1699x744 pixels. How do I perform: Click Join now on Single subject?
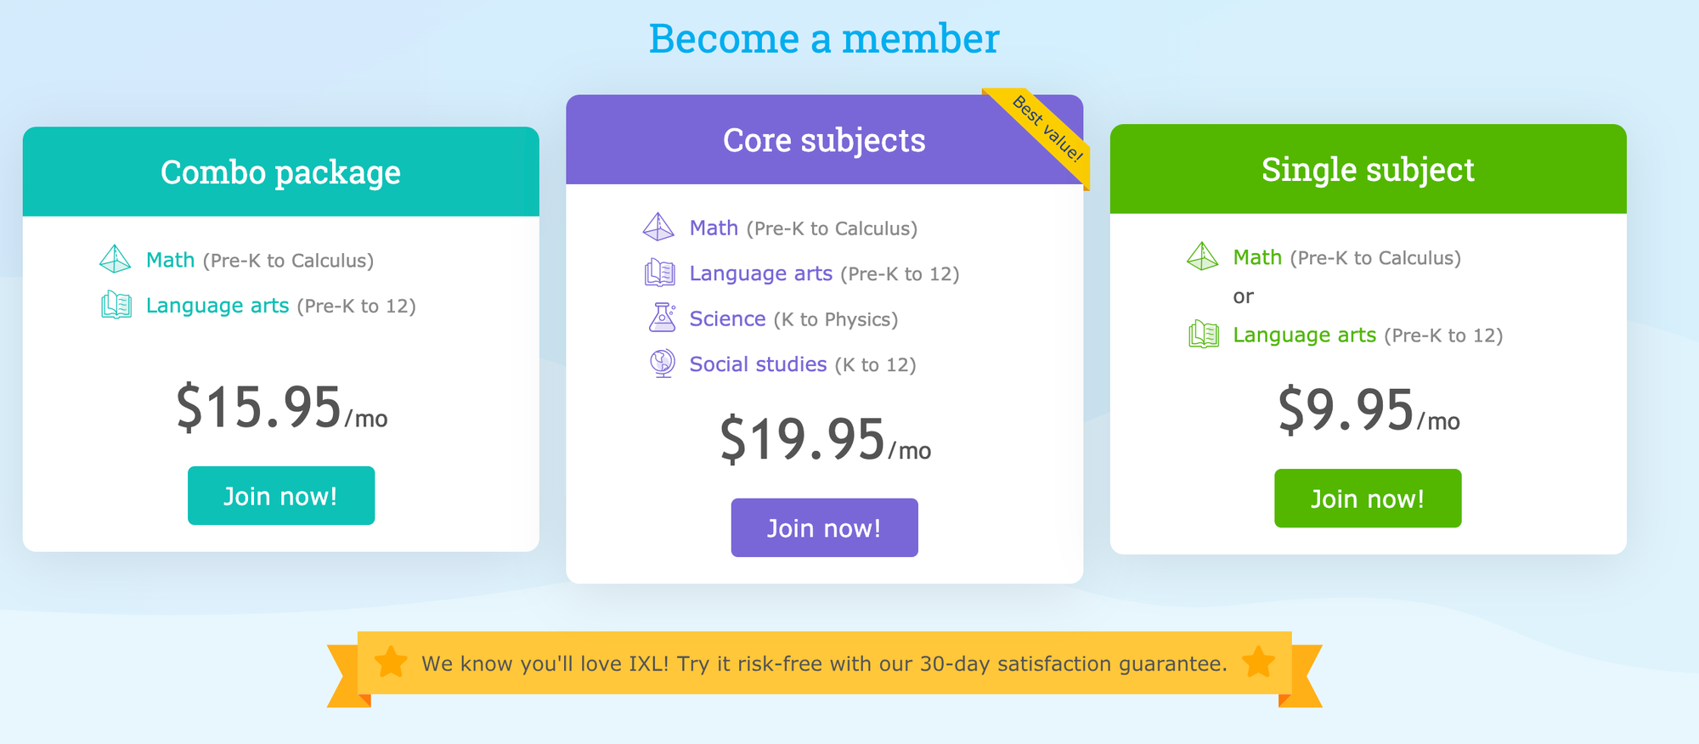pos(1367,499)
